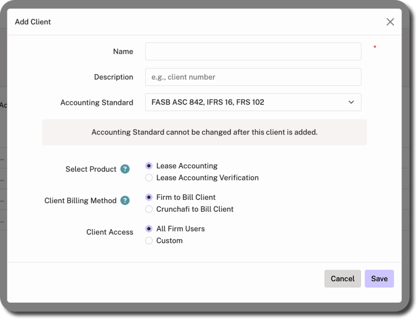The width and height of the screenshot is (417, 319).
Task: Close the Add Client dialog
Action: (x=390, y=22)
